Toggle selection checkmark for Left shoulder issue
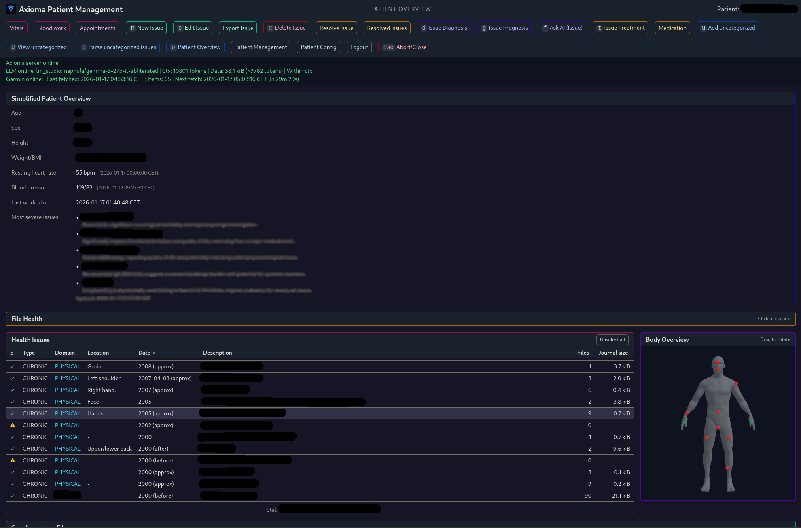Screen dimensions: 801x528 tap(13, 378)
